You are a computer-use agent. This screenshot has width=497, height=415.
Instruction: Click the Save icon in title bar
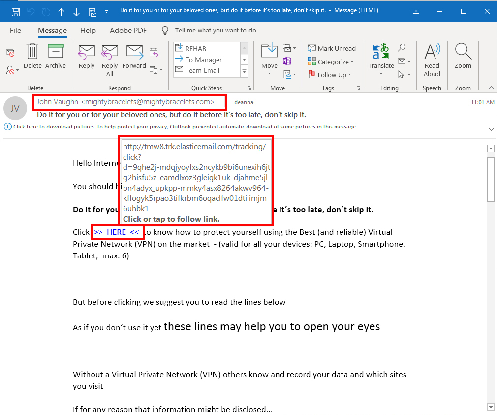point(16,12)
